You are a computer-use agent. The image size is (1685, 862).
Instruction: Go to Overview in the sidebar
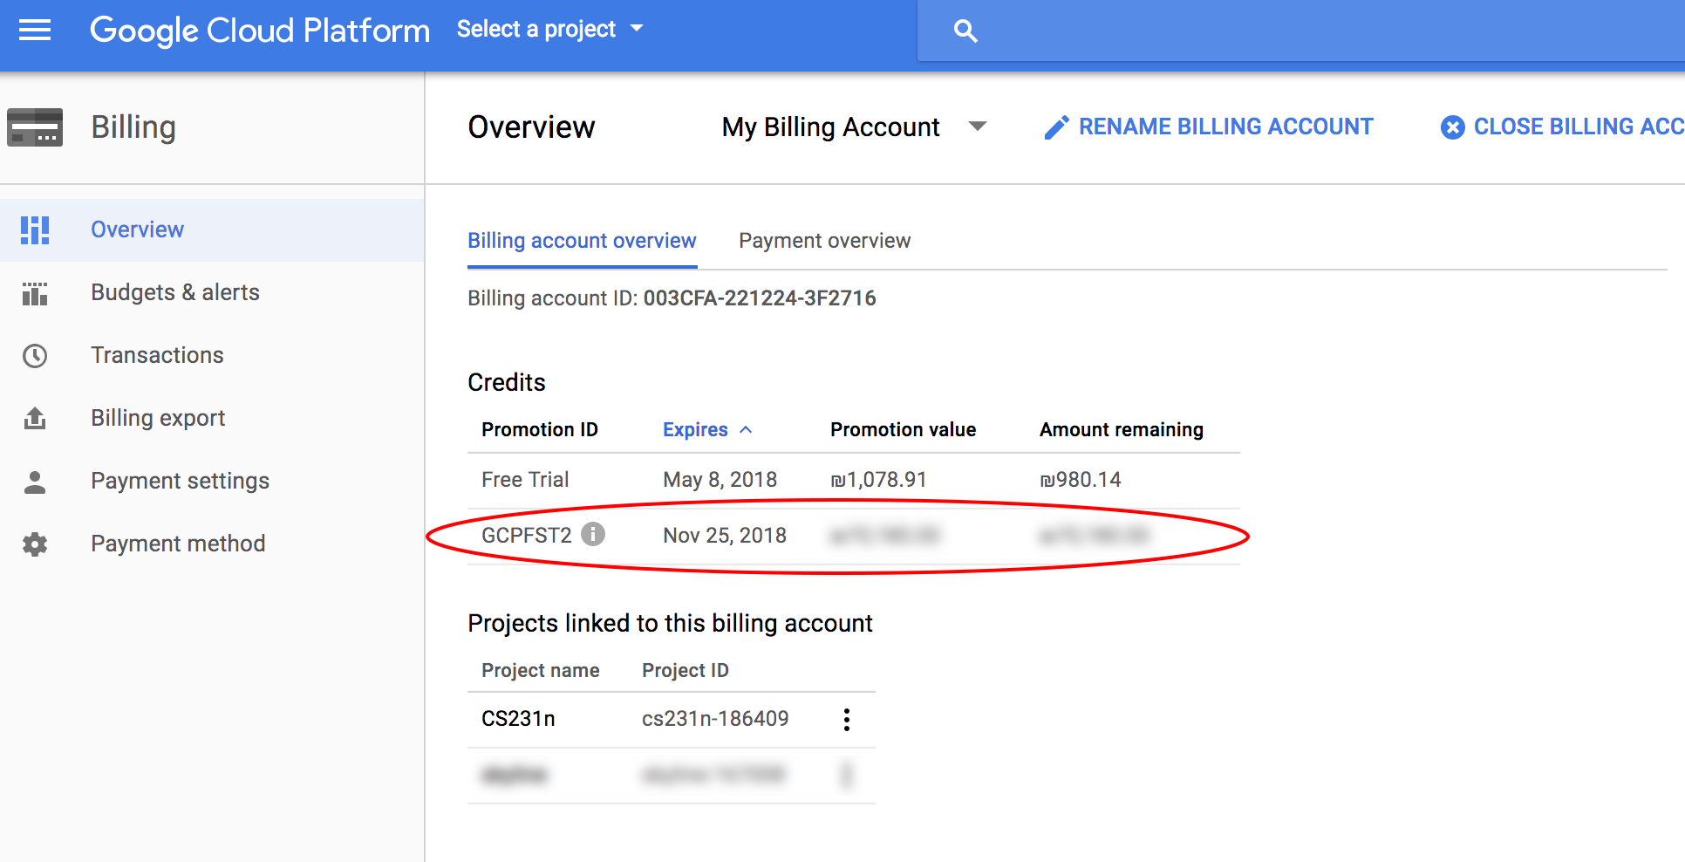212,230
